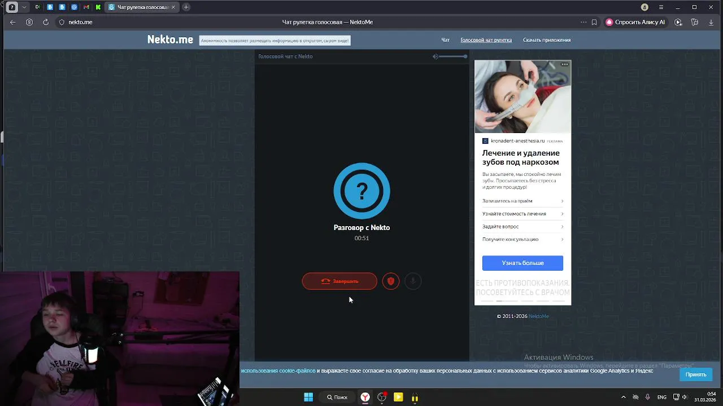Click the Nekto.me site logo
The height and width of the screenshot is (406, 723).
[x=170, y=39]
